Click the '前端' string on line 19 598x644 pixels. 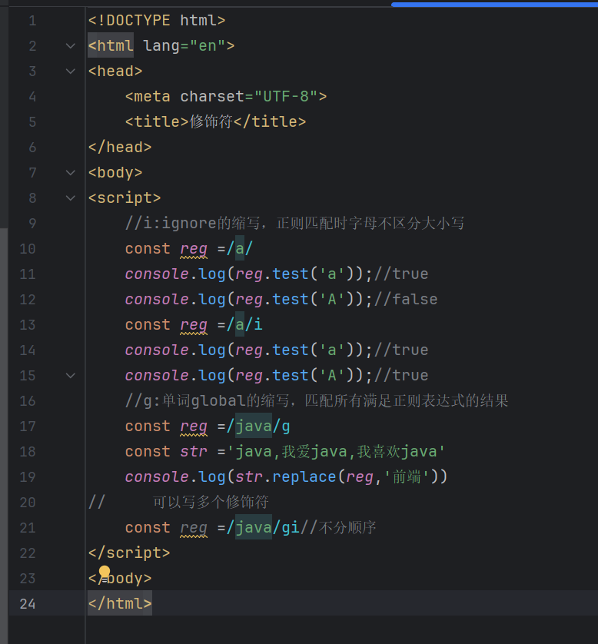coord(407,477)
